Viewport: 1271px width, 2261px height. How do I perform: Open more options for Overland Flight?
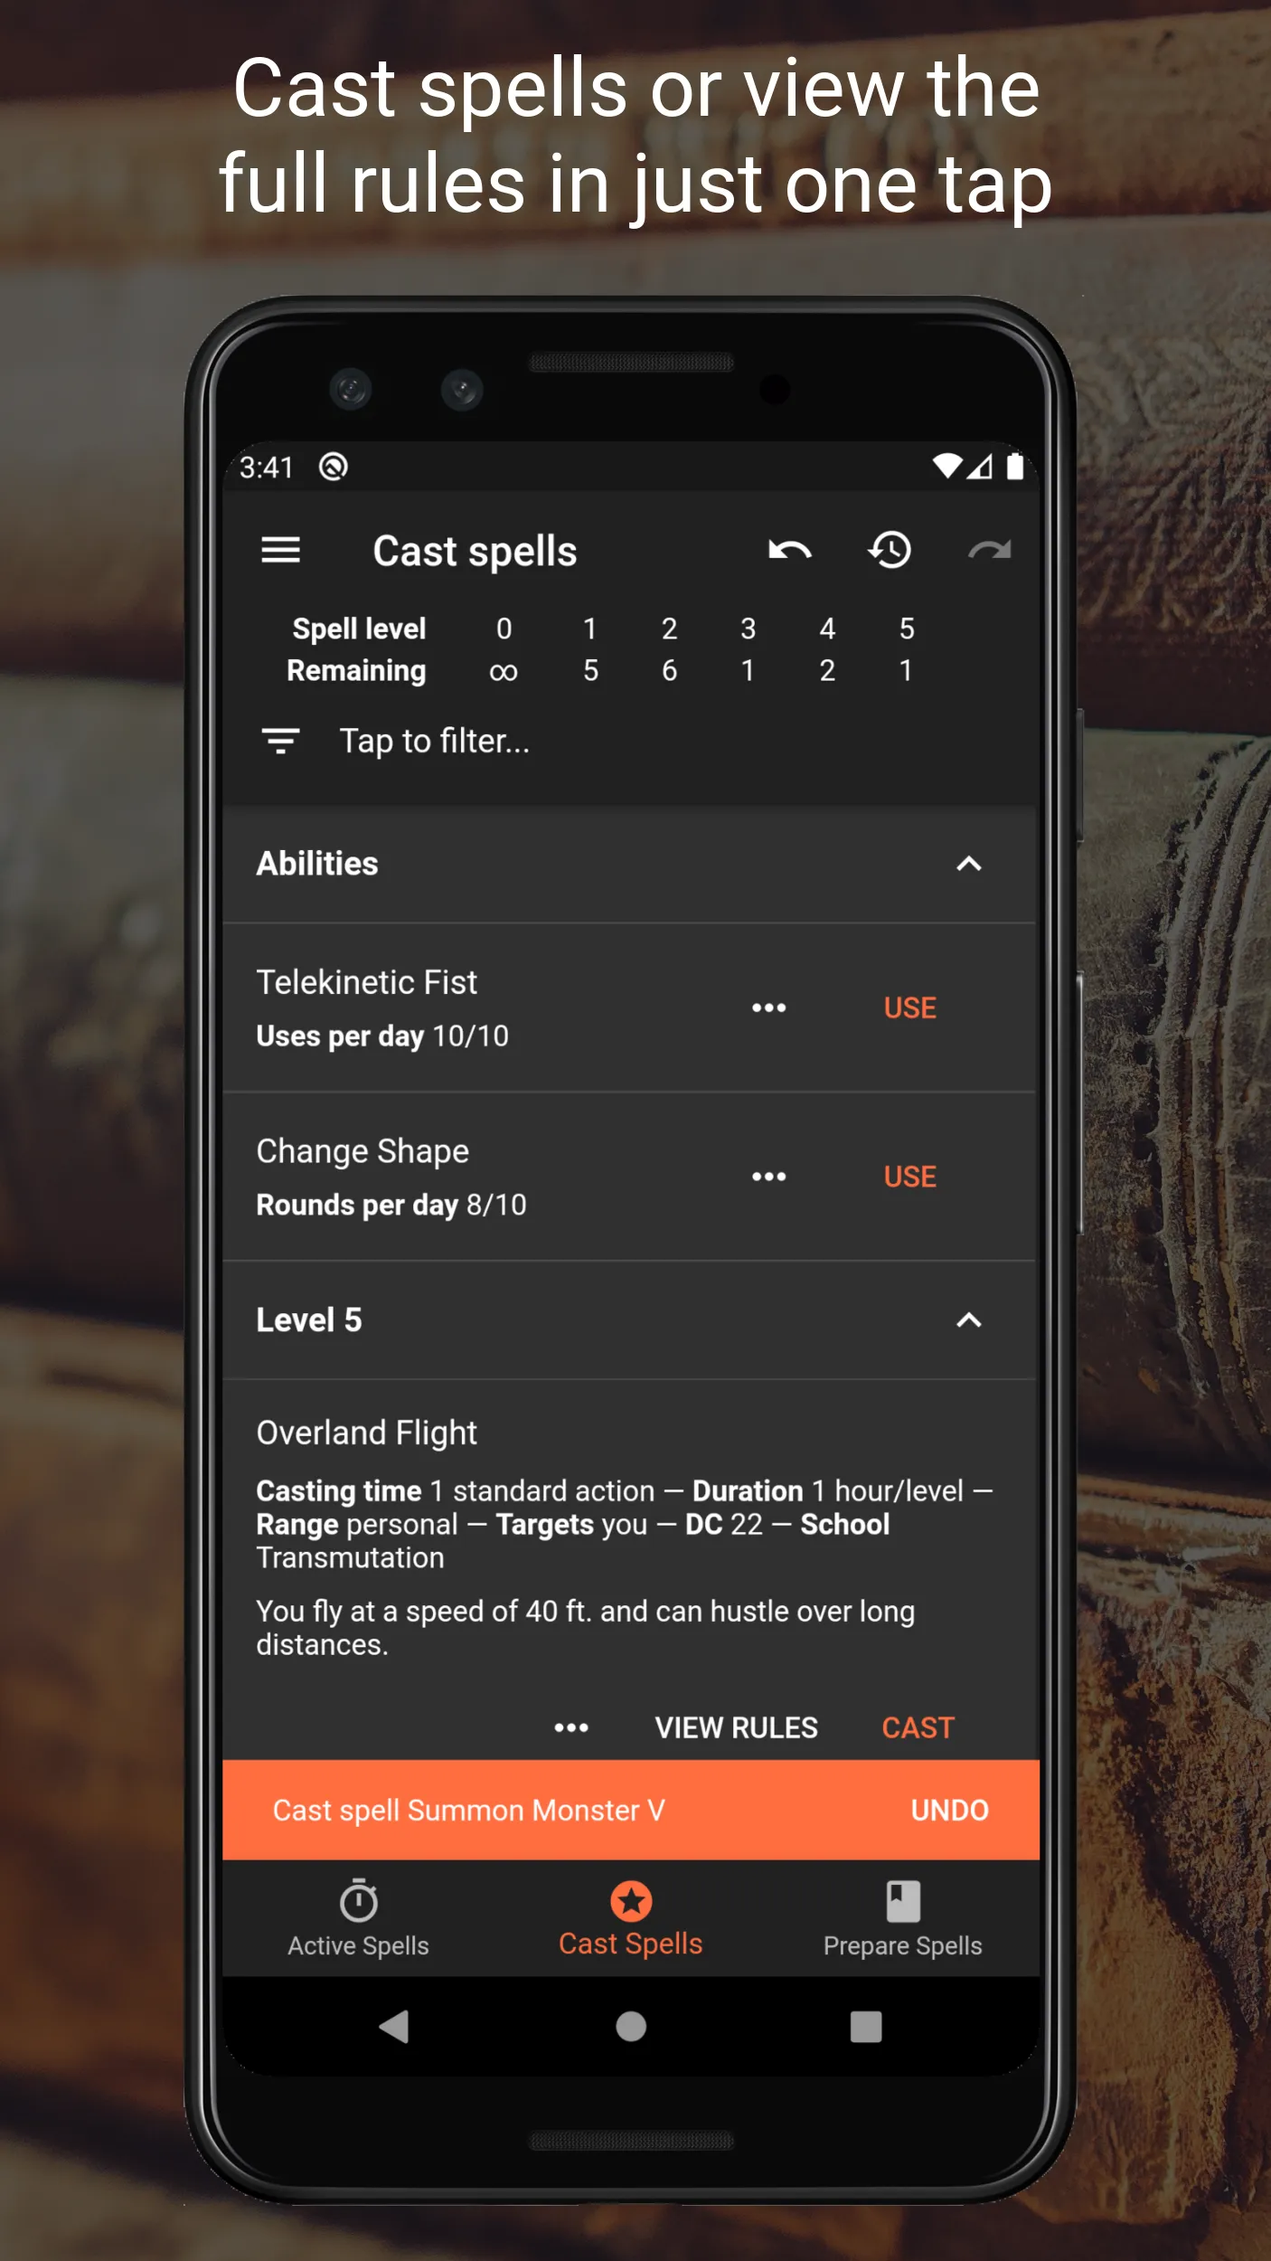tap(571, 1727)
